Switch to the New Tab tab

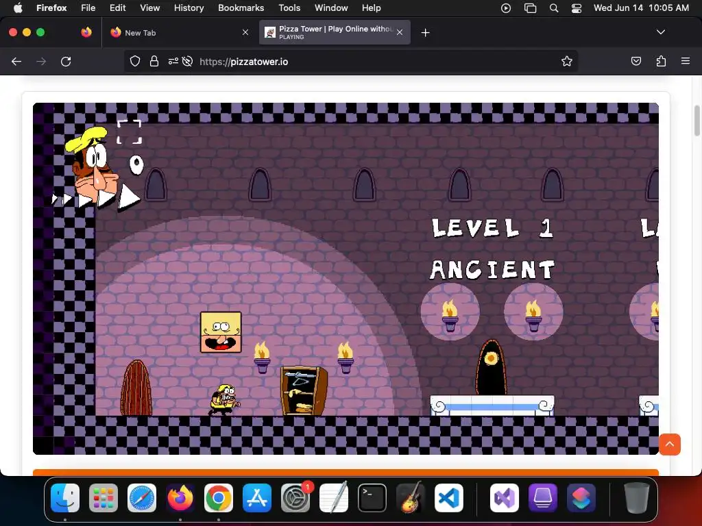[x=179, y=33]
